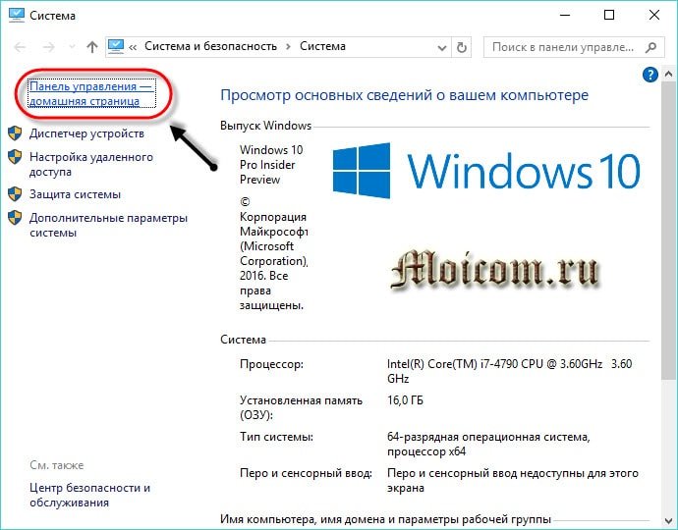The height and width of the screenshot is (530, 678).
Task: Open Защита системы
Action: click(75, 194)
